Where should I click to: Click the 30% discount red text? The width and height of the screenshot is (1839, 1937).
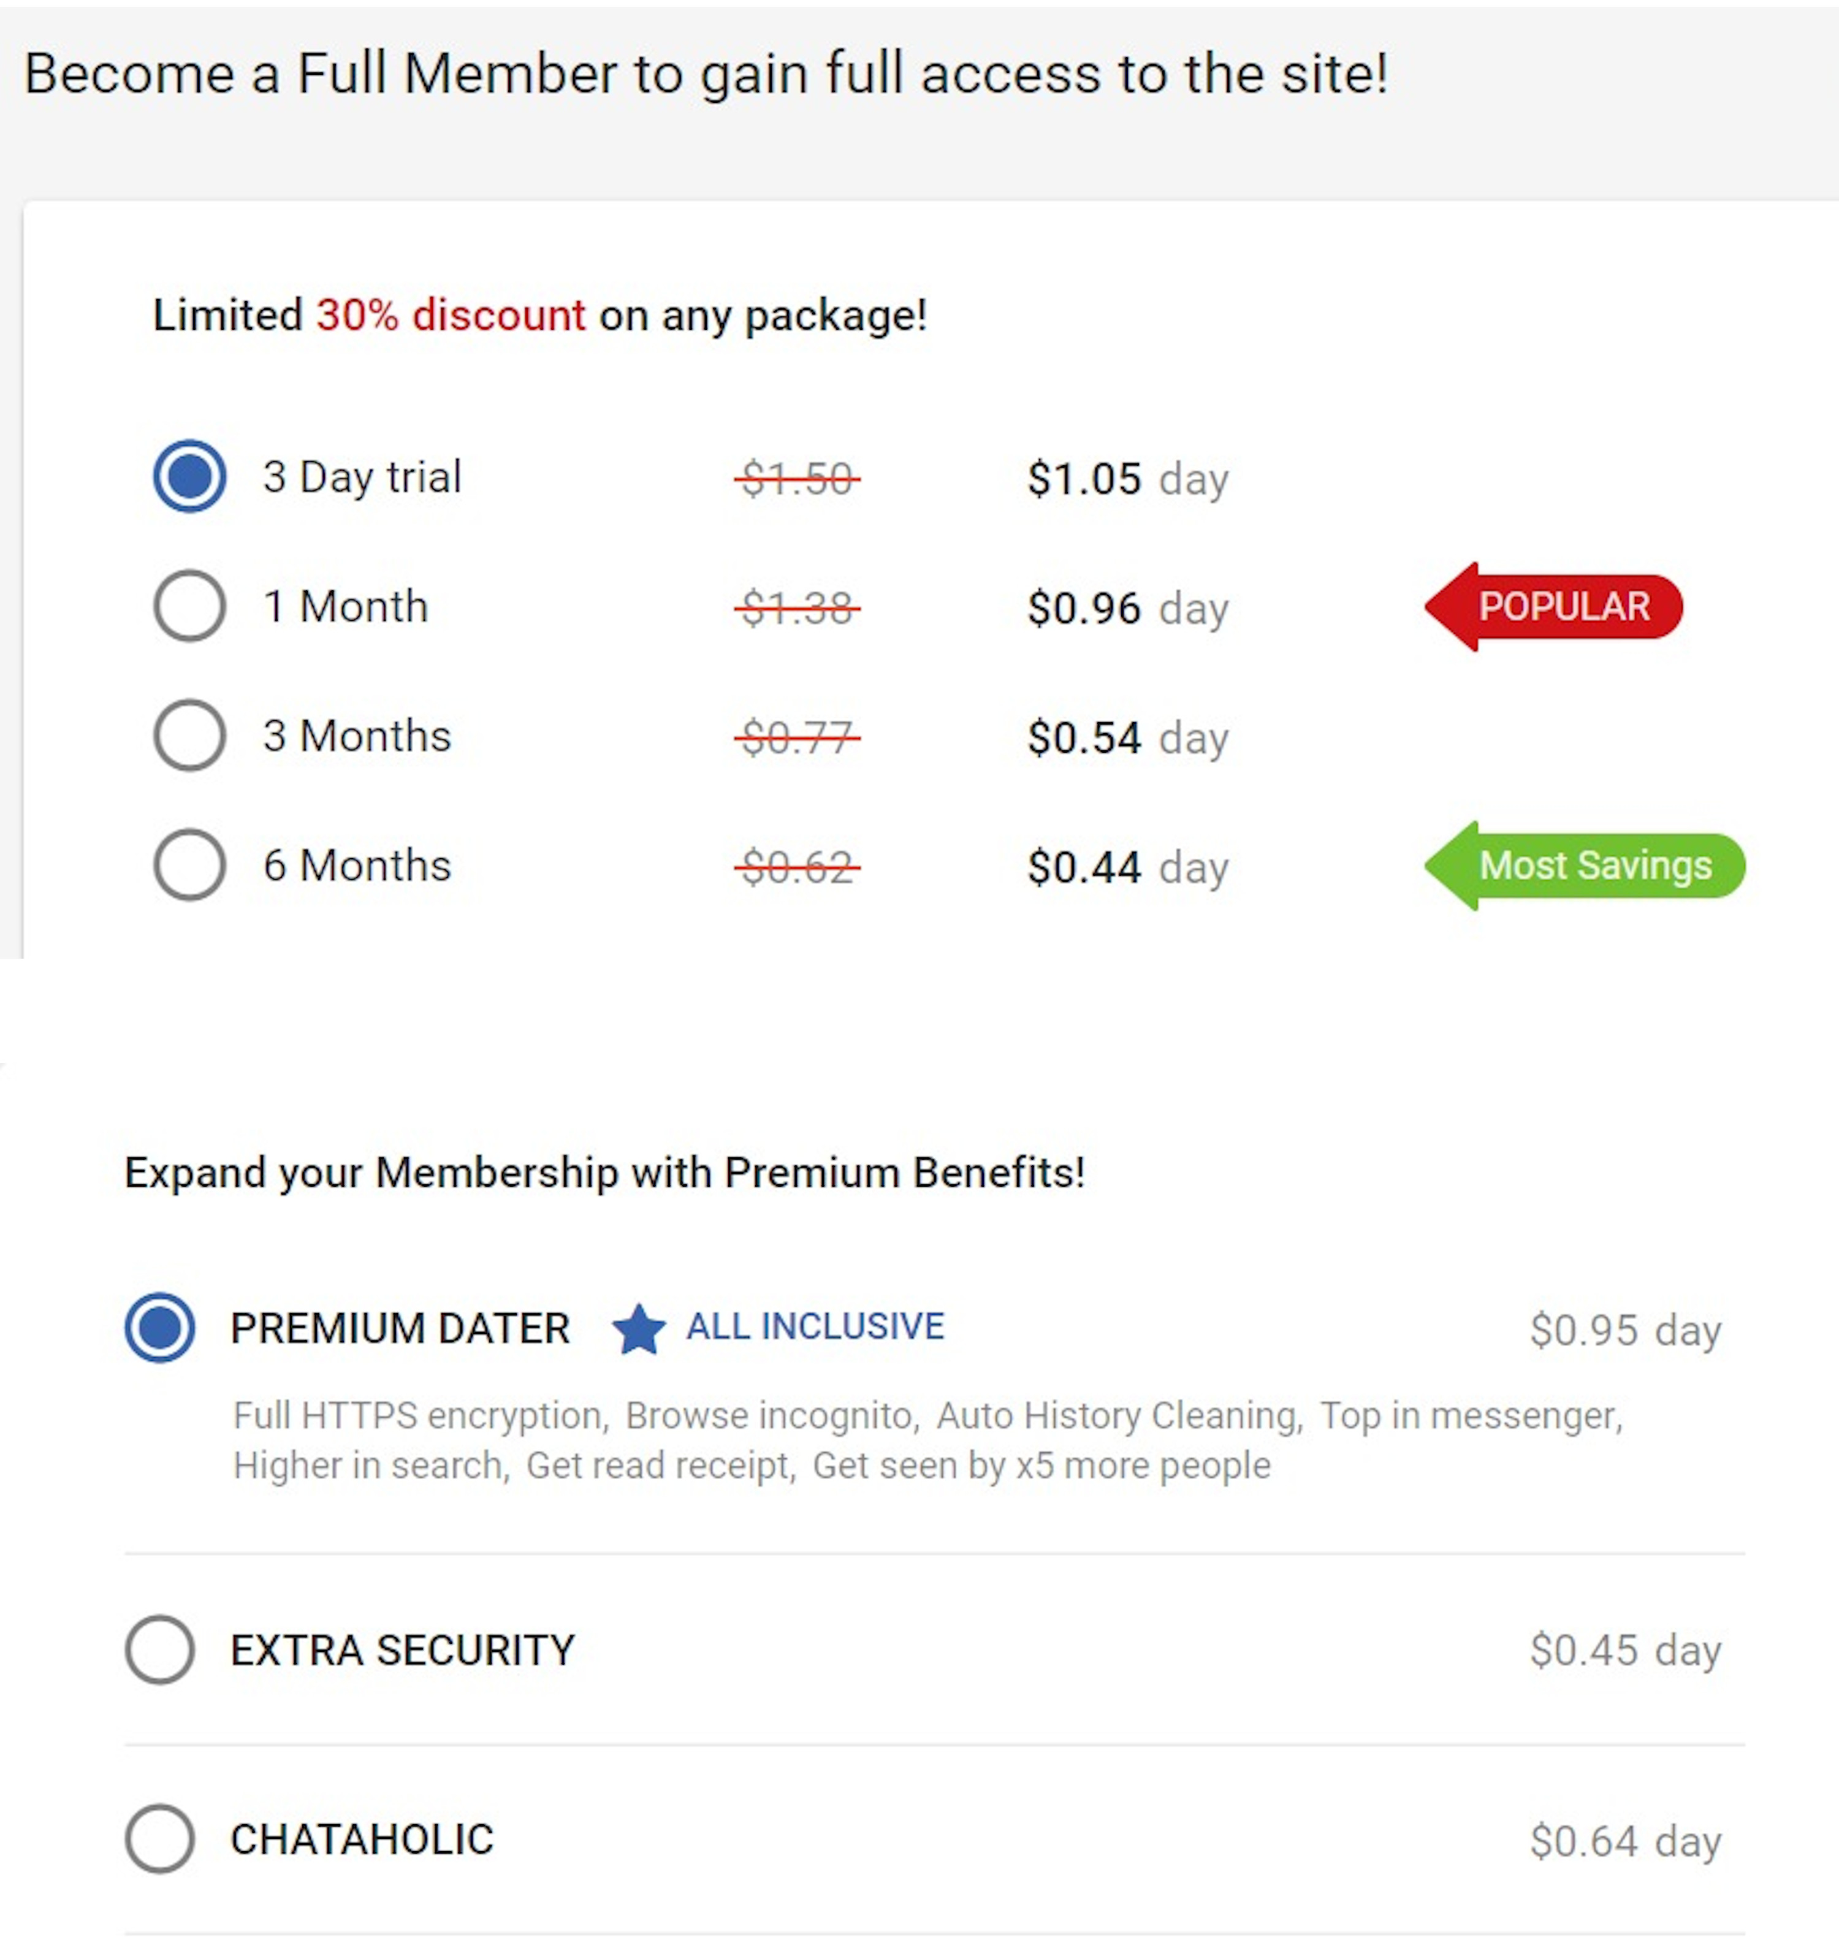coord(450,316)
